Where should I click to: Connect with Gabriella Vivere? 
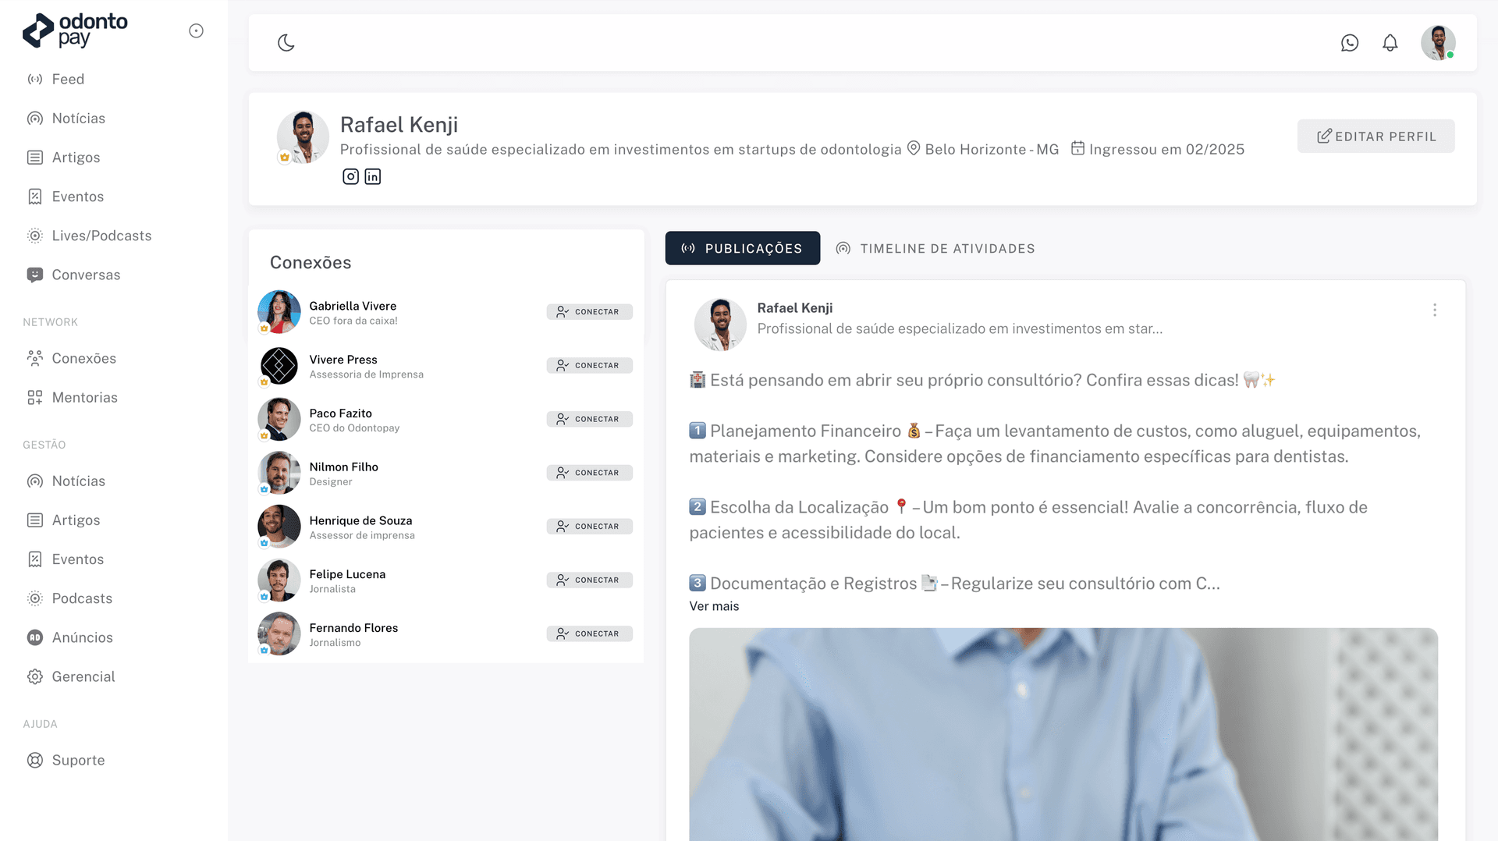tap(589, 311)
